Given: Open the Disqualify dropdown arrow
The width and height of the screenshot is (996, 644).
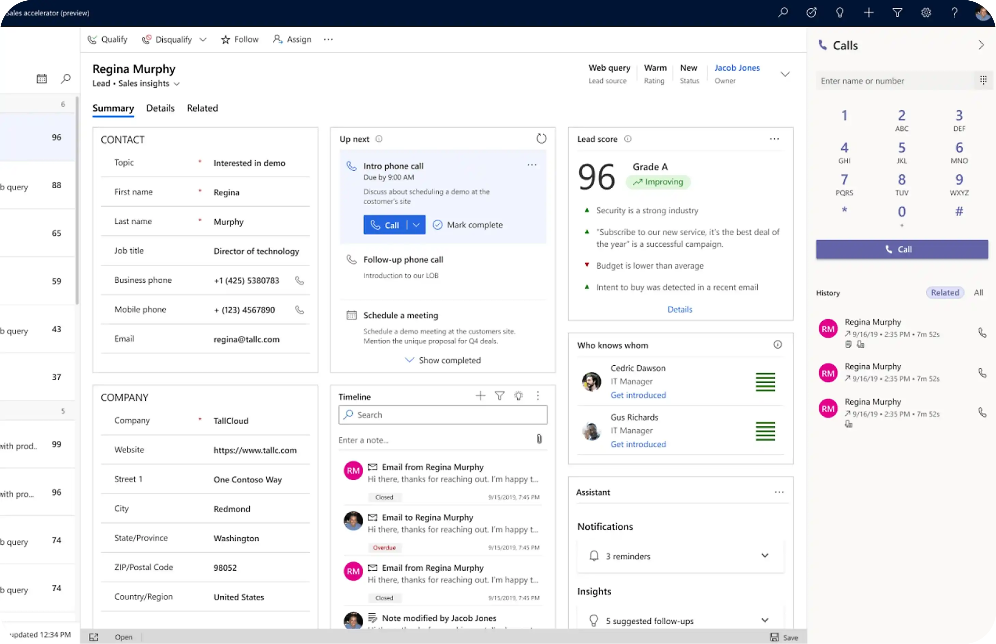Looking at the screenshot, I should [x=203, y=40].
